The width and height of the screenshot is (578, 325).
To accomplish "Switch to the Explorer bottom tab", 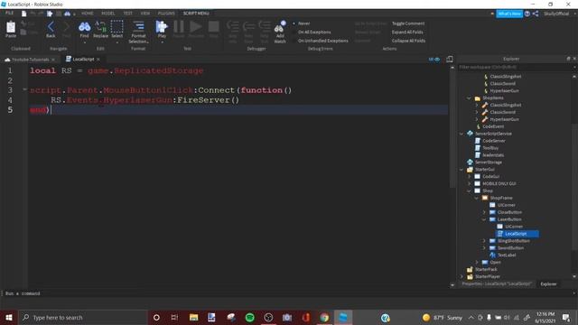I will 548,284.
